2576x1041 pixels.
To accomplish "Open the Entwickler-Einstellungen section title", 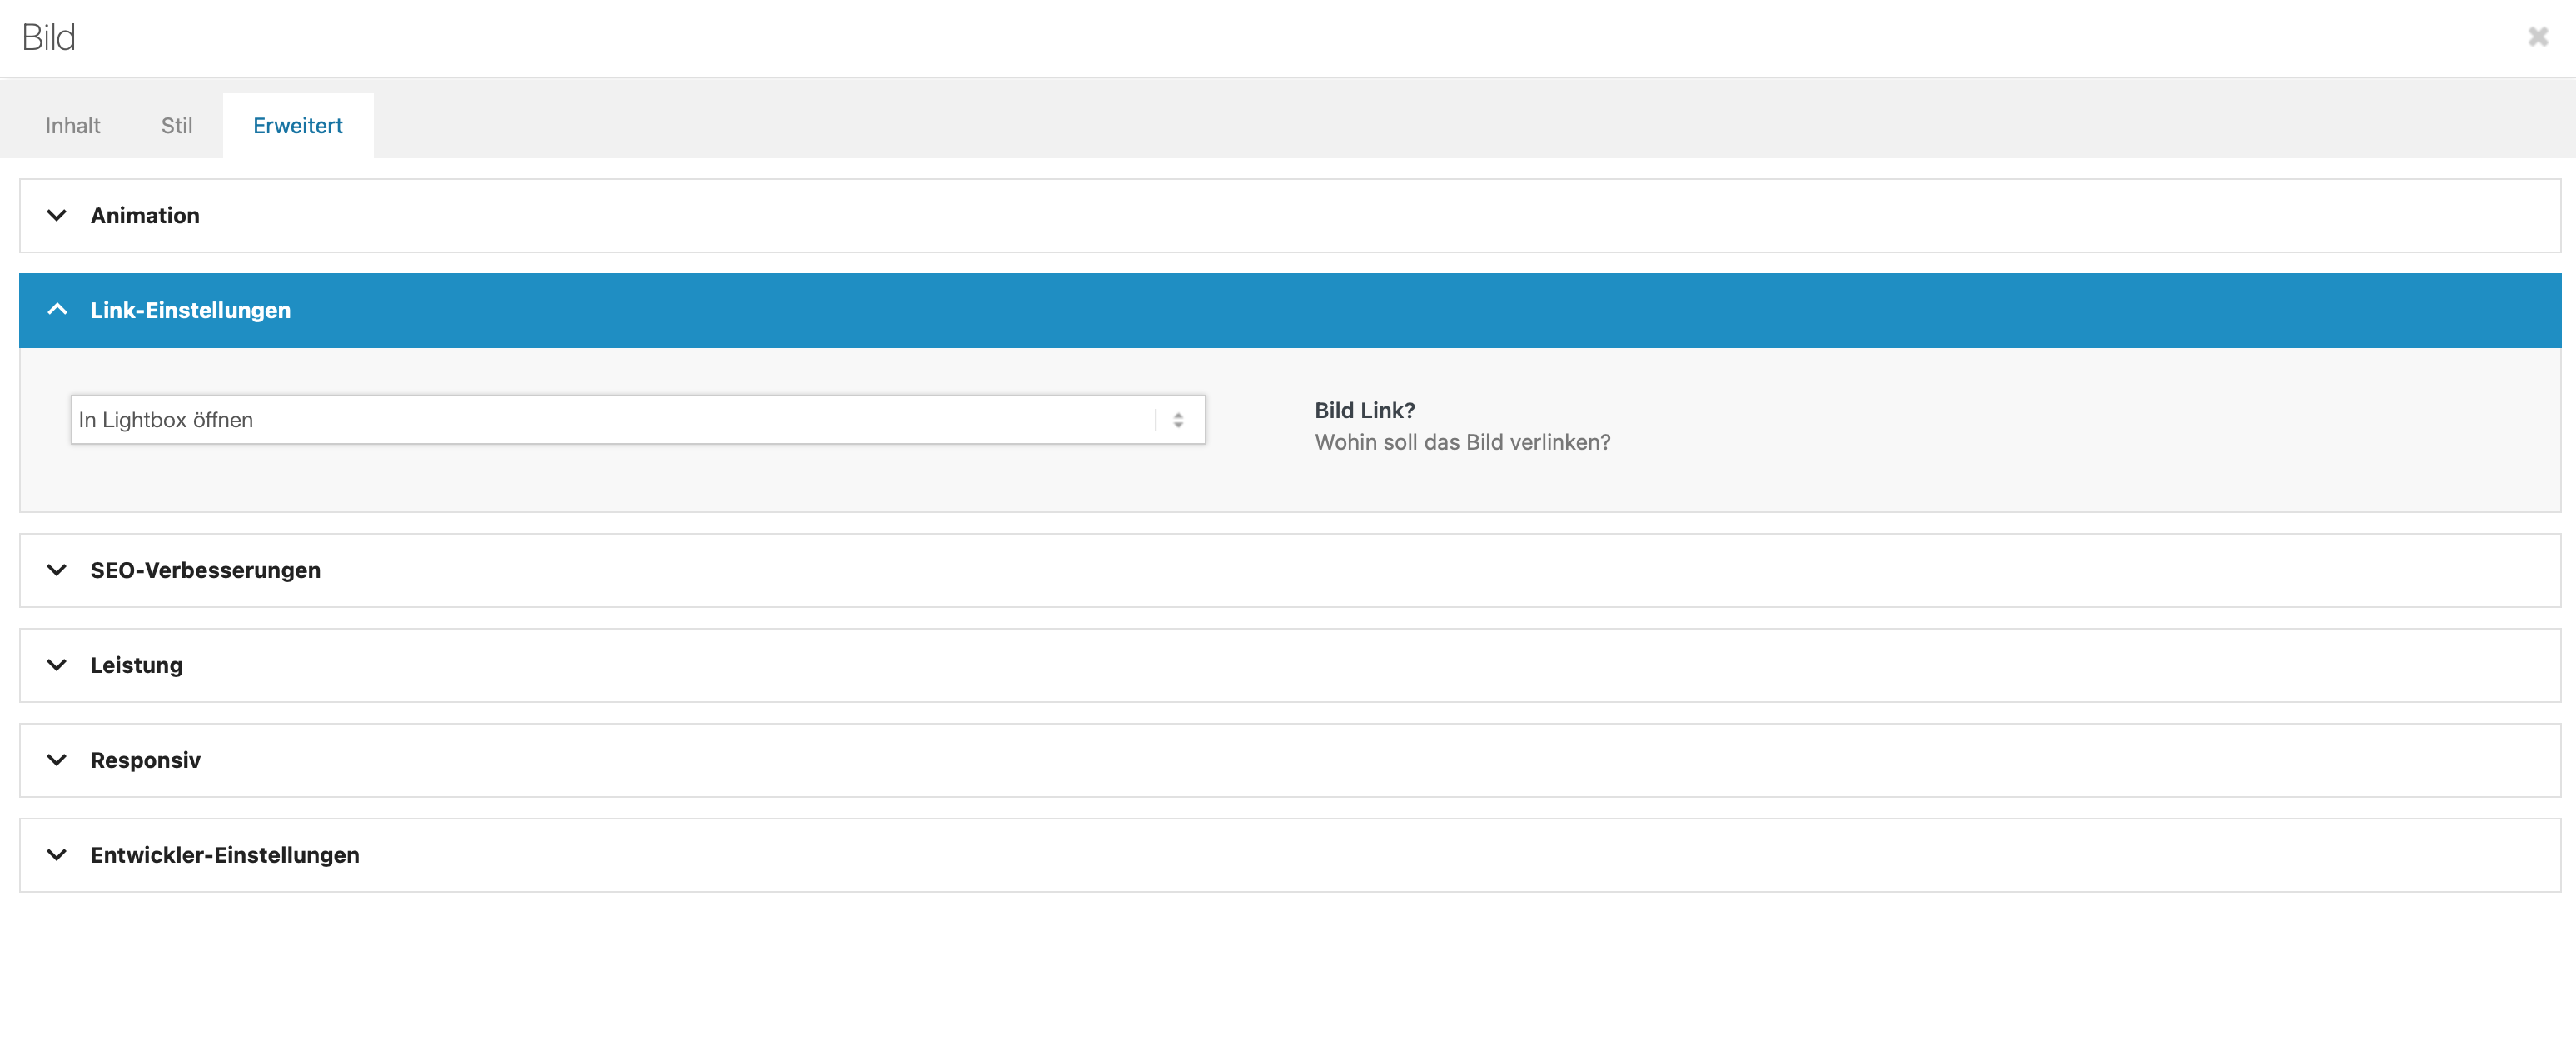I will [225, 855].
